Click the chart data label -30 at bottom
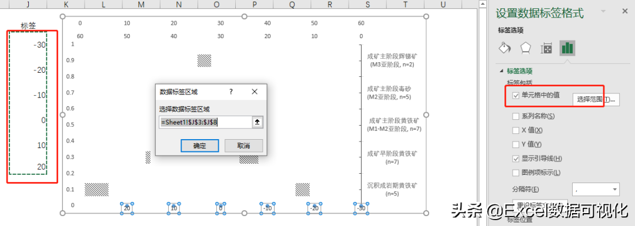 (361, 208)
